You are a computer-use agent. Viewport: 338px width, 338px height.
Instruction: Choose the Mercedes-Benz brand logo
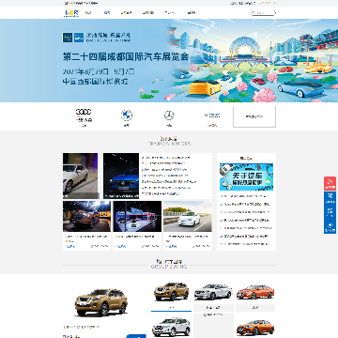(x=169, y=116)
